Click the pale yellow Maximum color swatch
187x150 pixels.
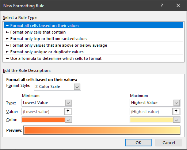(x=152, y=120)
